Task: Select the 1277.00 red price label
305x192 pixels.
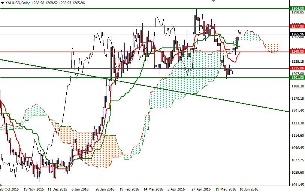Action: pos(297,27)
